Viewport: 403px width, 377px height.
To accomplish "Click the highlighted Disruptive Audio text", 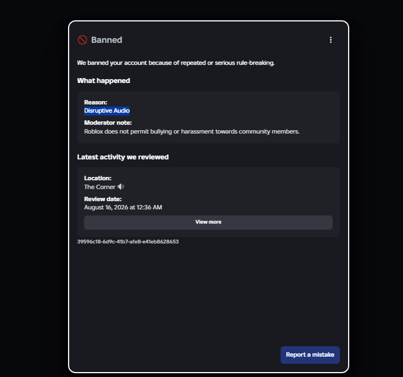I will pos(107,110).
